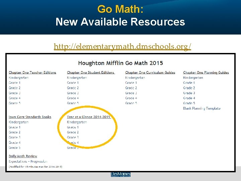Open Grade 3 under Chapter One Teacher Editions
This screenshot has width=241, height=181.
click(15, 93)
